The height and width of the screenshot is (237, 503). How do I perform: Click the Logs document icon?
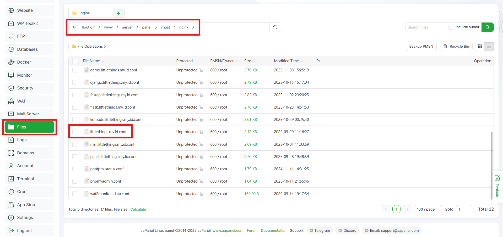point(11,140)
